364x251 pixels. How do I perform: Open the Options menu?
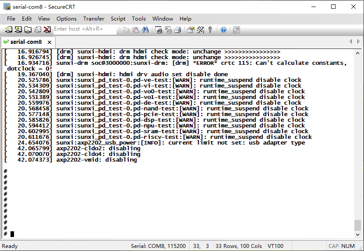67,18
